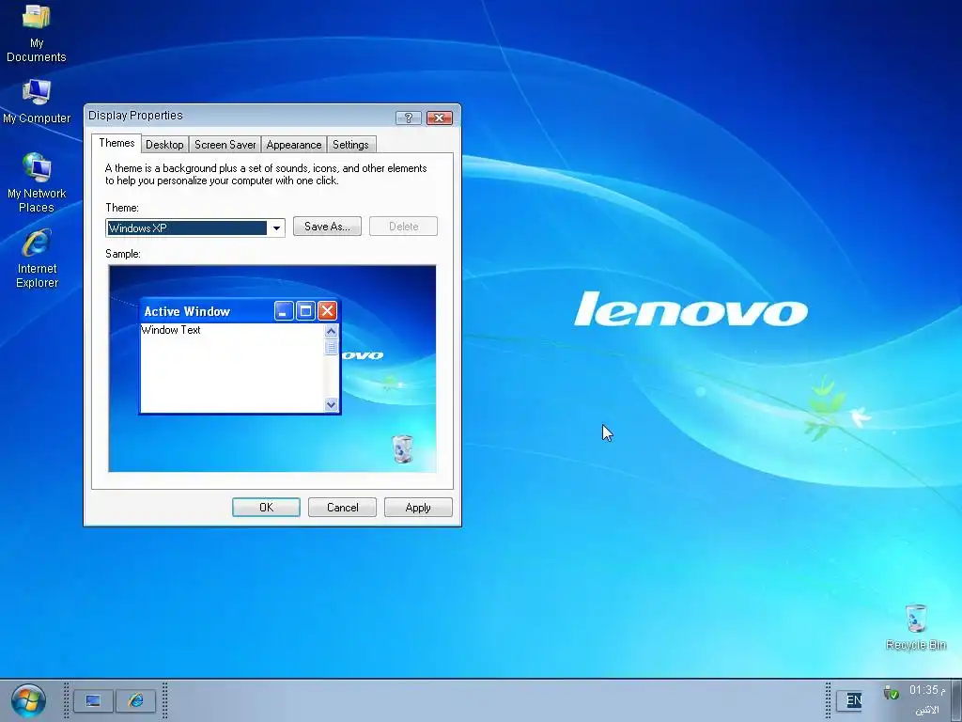Close the Display Properties dialog
This screenshot has width=962, height=722.
point(440,118)
